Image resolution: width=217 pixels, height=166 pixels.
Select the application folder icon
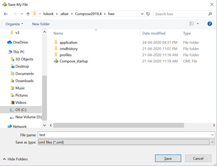[56, 43]
